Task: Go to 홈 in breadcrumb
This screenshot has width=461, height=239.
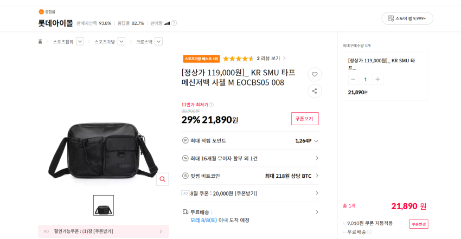Action: 40,42
